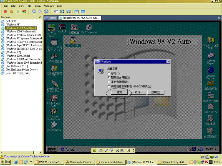222x166 pixels.
Task: Select the 我的公事包 briefcase icon
Action: [211, 85]
